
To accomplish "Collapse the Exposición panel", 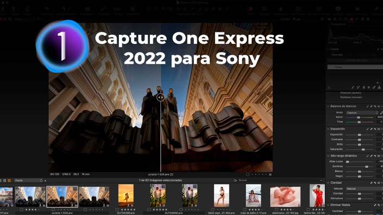I will pos(328,129).
